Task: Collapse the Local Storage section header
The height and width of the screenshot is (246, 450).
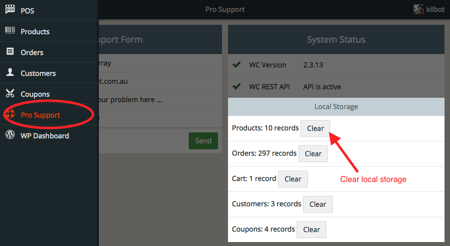Action: (336, 107)
